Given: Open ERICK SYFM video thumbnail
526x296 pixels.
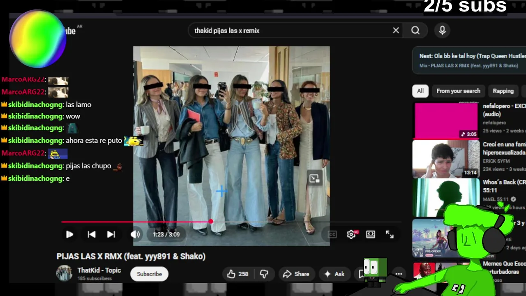Looking at the screenshot, I should tap(446, 159).
